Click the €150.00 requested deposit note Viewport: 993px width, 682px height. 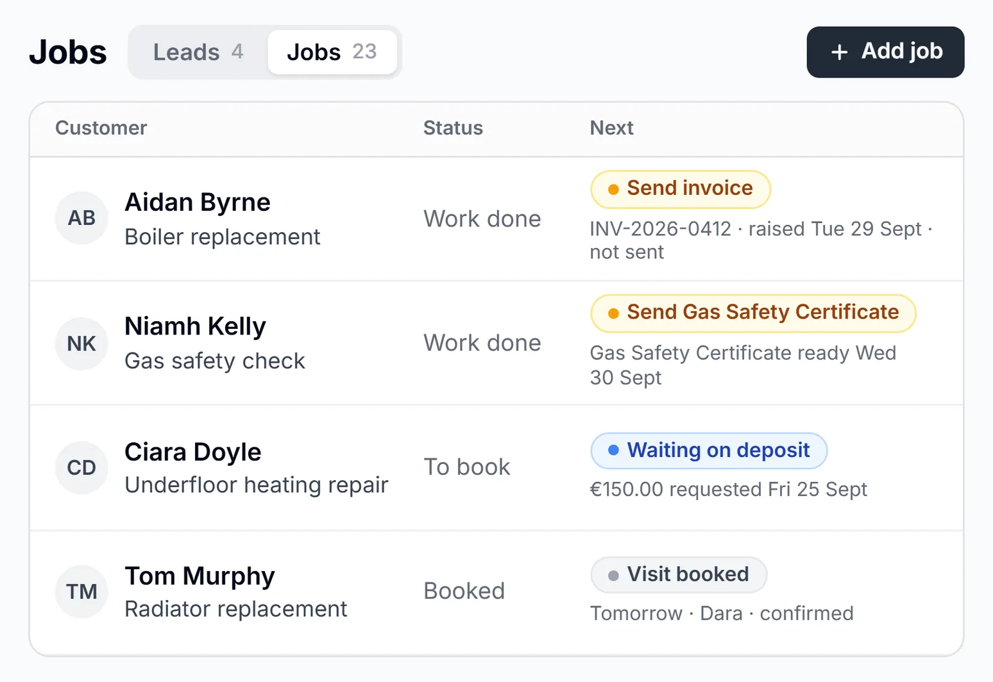(729, 490)
